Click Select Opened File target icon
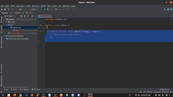 point(22,16)
